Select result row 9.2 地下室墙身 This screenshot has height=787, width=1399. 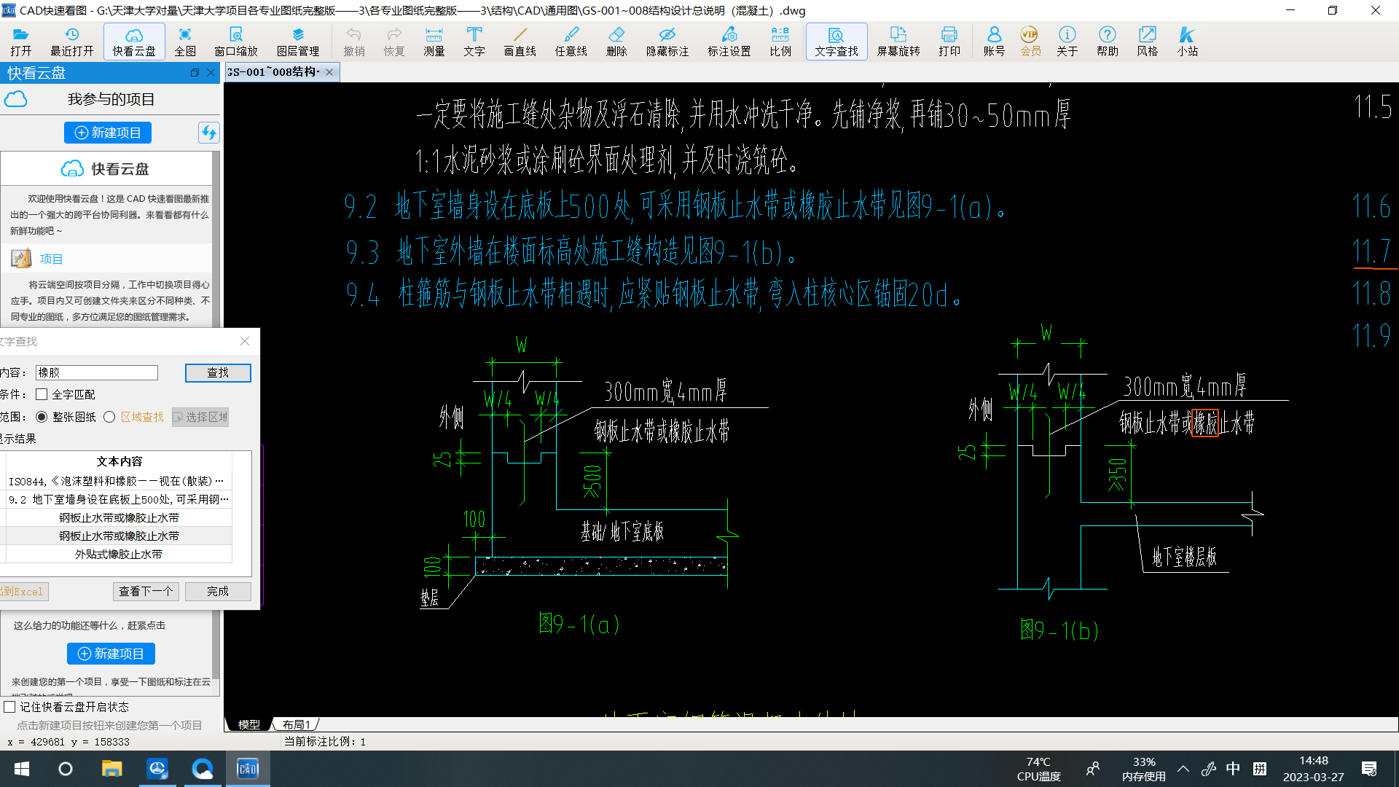[118, 499]
